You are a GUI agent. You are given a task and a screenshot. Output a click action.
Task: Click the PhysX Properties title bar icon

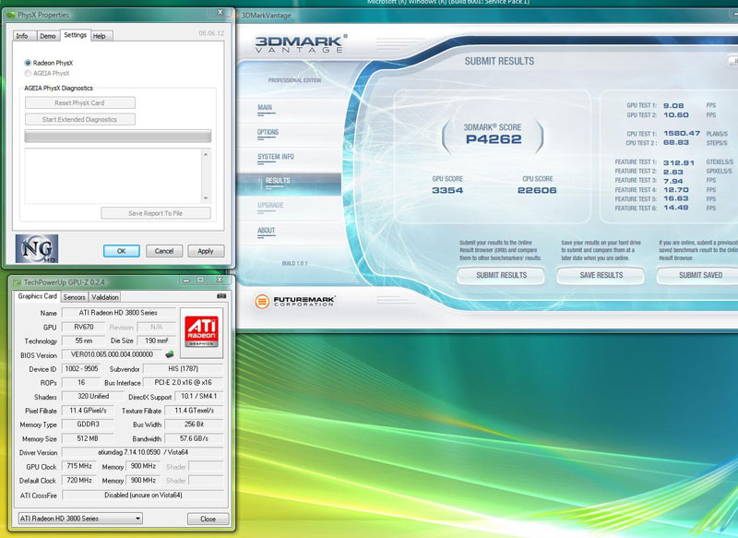11,15
